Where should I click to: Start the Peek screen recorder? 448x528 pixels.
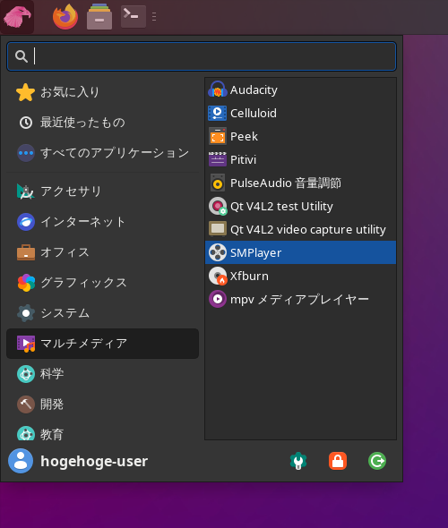pos(300,136)
